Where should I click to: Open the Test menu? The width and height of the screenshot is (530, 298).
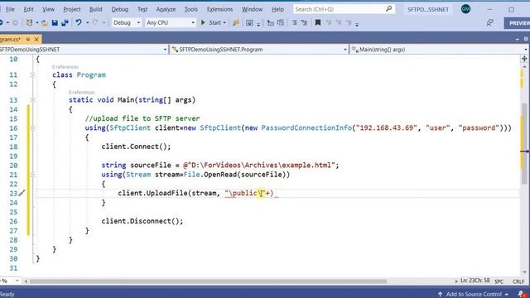tap(142, 9)
